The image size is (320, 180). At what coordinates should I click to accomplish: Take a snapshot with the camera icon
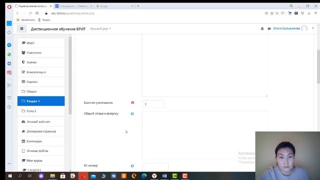click(266, 13)
